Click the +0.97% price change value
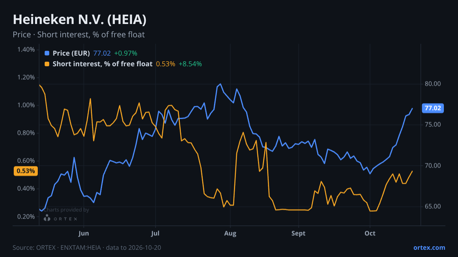 126,53
